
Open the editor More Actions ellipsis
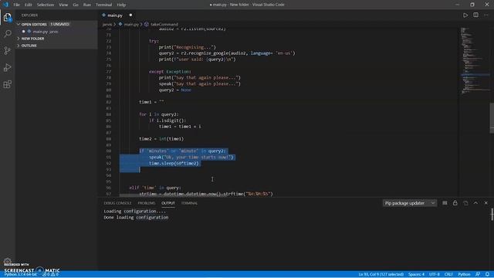coord(486,15)
